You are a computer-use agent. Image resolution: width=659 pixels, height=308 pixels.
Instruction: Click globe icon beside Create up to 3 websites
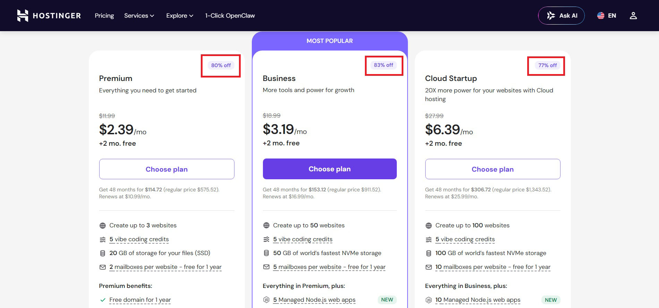[x=103, y=226]
